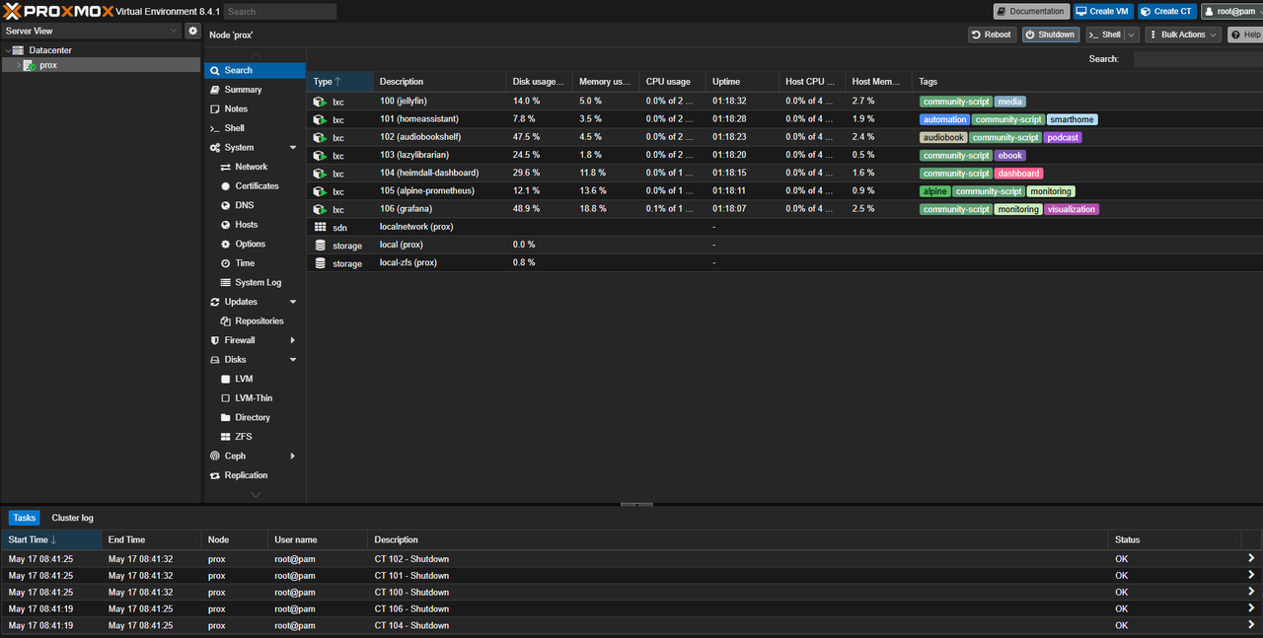Open the LVM disks page
The width and height of the screenshot is (1263, 638).
point(244,379)
